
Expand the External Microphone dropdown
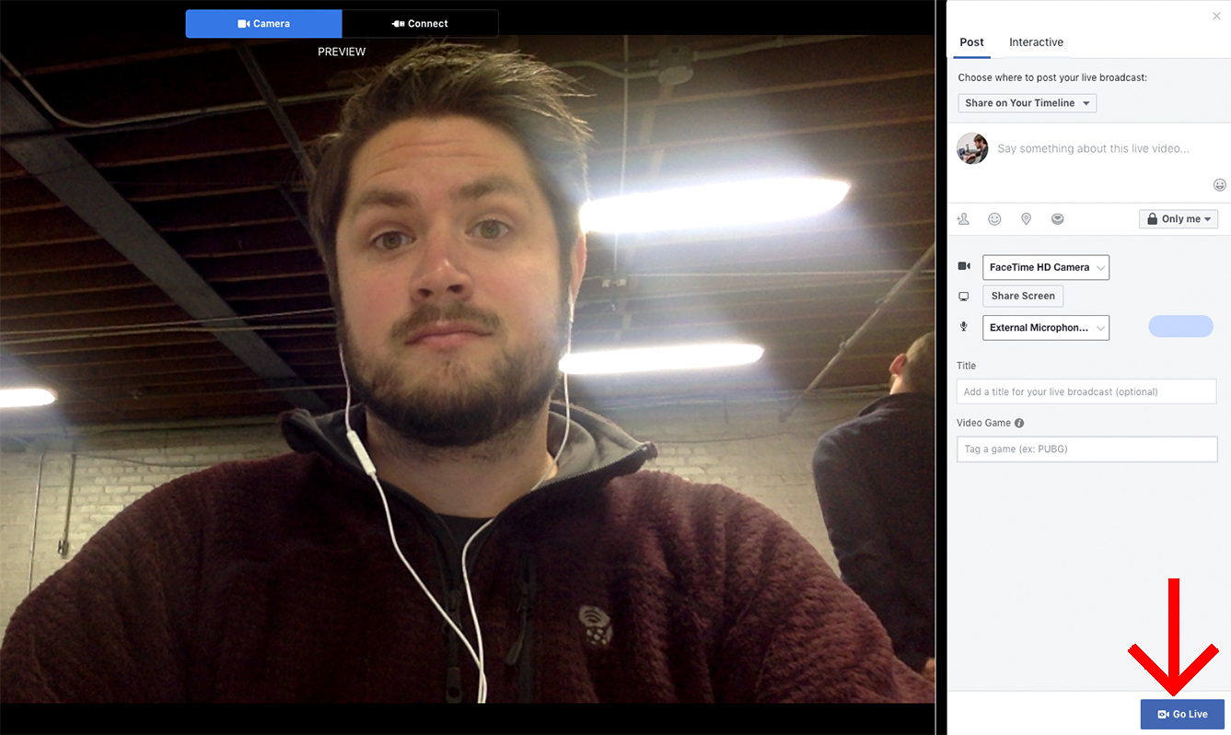[1045, 328]
